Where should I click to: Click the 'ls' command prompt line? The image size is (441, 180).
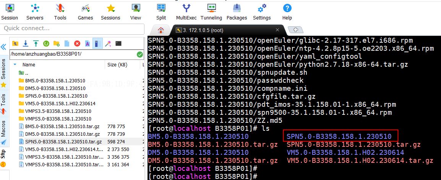coord(209,129)
